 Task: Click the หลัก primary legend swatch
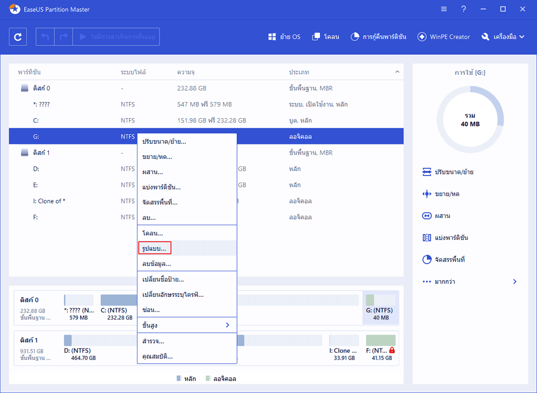178,379
